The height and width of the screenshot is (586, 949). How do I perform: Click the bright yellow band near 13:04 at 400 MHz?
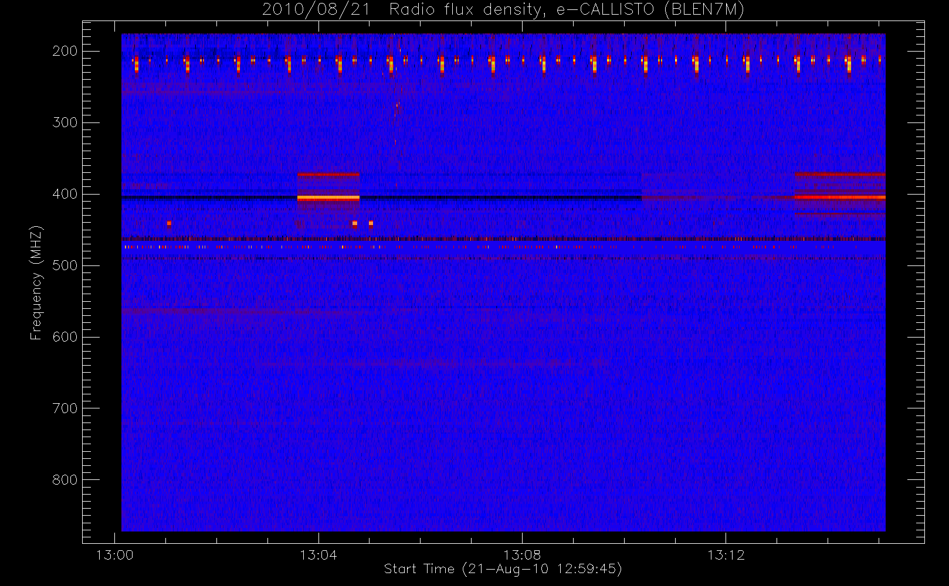click(328, 198)
